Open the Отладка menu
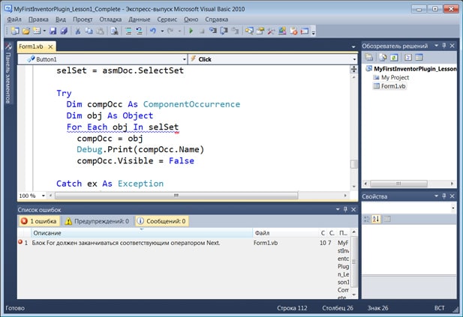 point(110,18)
